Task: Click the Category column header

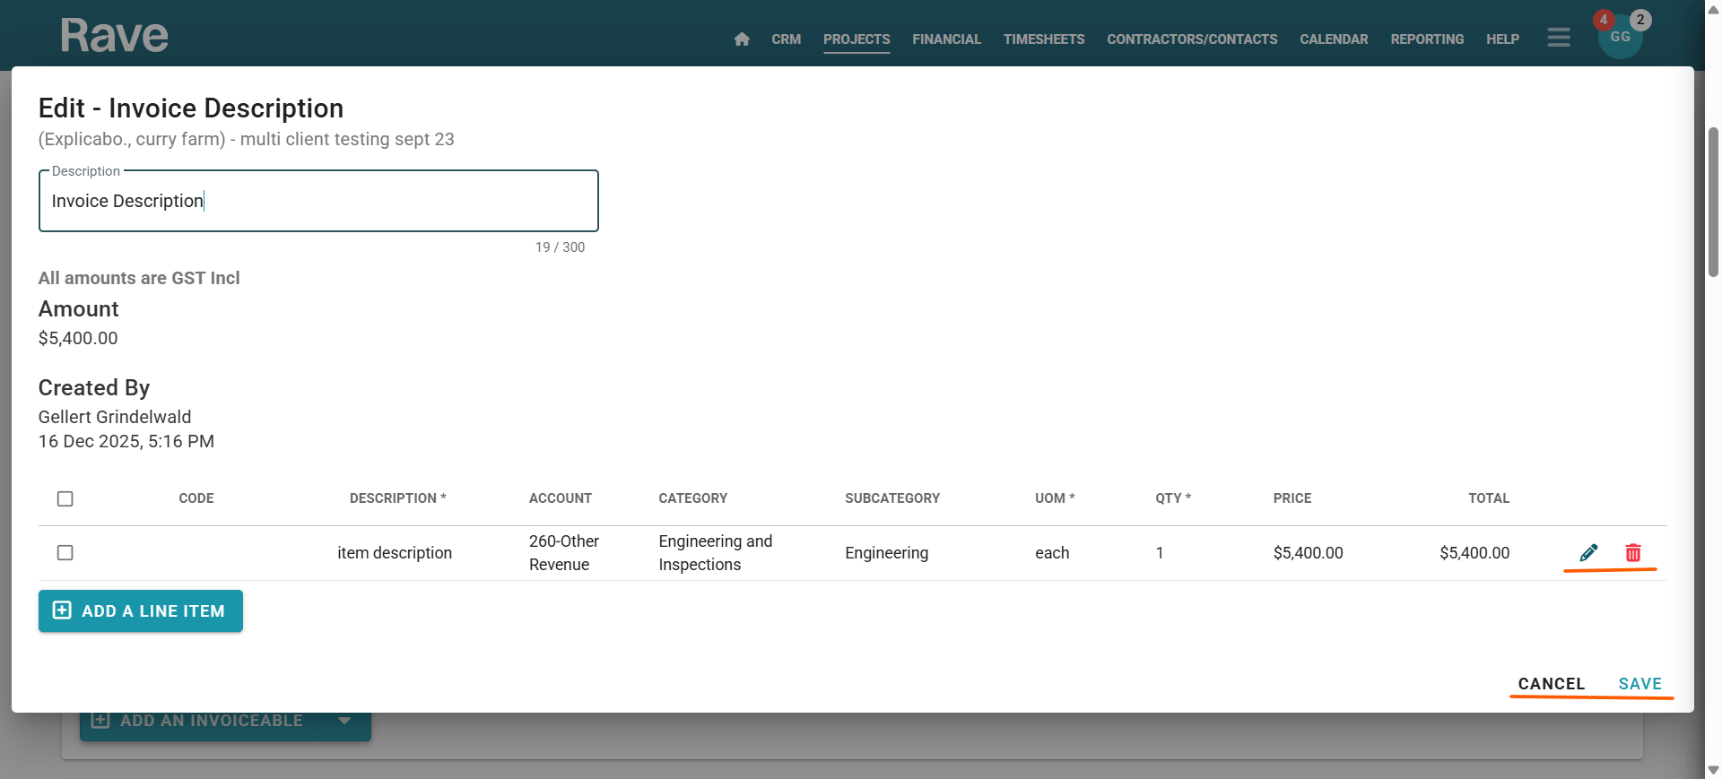Action: [x=693, y=498]
